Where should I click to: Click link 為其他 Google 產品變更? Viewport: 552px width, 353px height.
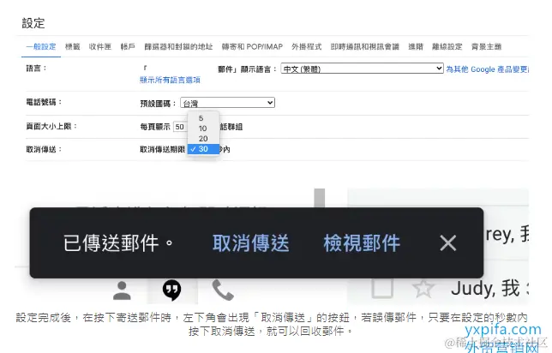coord(487,69)
